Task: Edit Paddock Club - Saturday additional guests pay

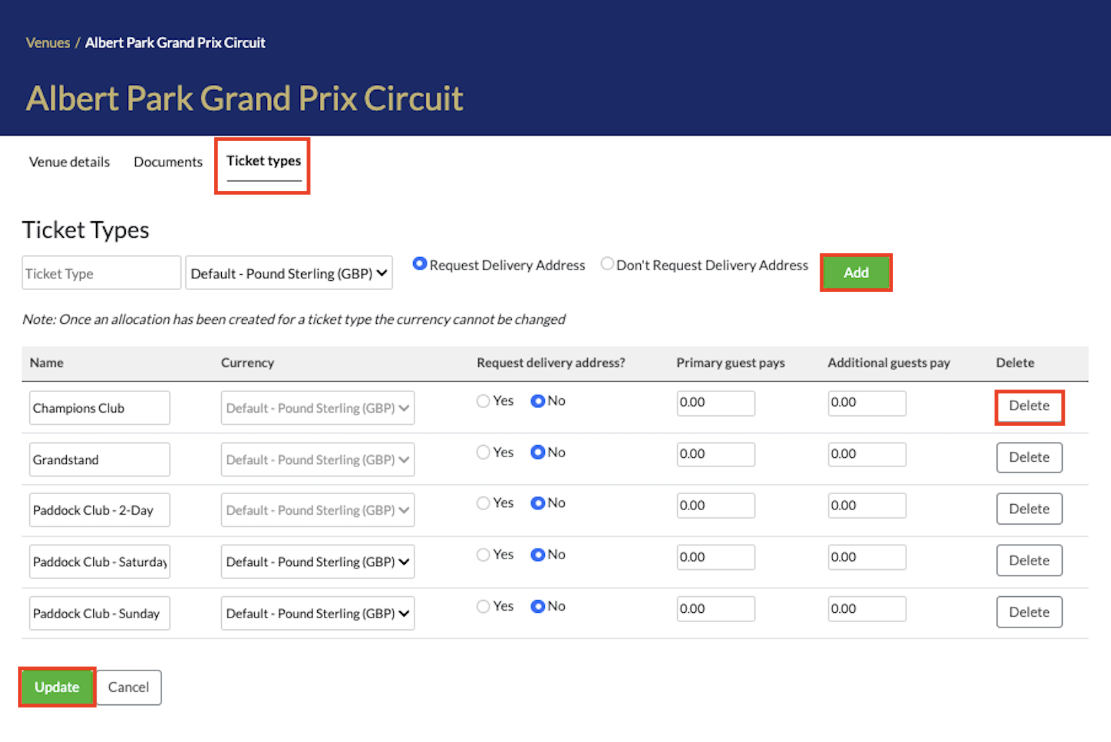Action: (867, 557)
